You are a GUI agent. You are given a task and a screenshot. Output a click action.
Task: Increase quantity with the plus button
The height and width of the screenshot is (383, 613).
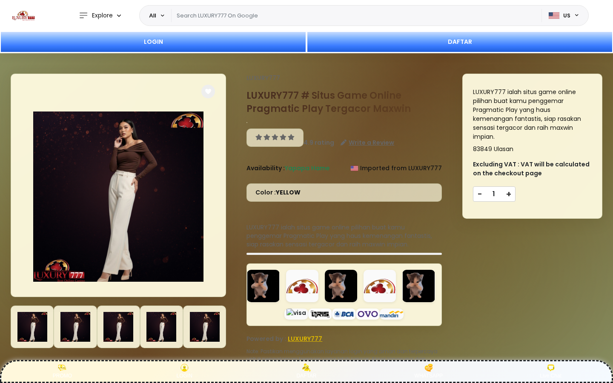tap(508, 194)
